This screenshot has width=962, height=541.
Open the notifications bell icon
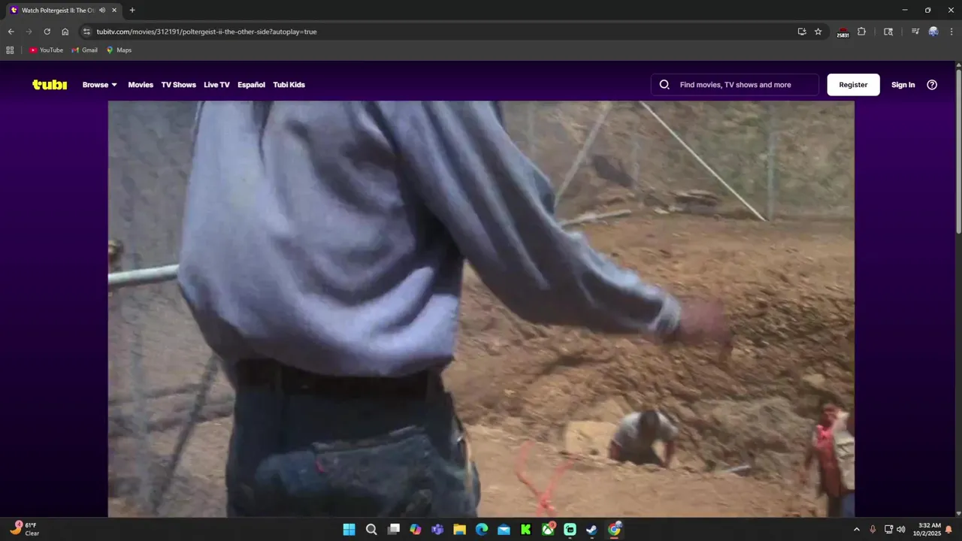coord(948,529)
